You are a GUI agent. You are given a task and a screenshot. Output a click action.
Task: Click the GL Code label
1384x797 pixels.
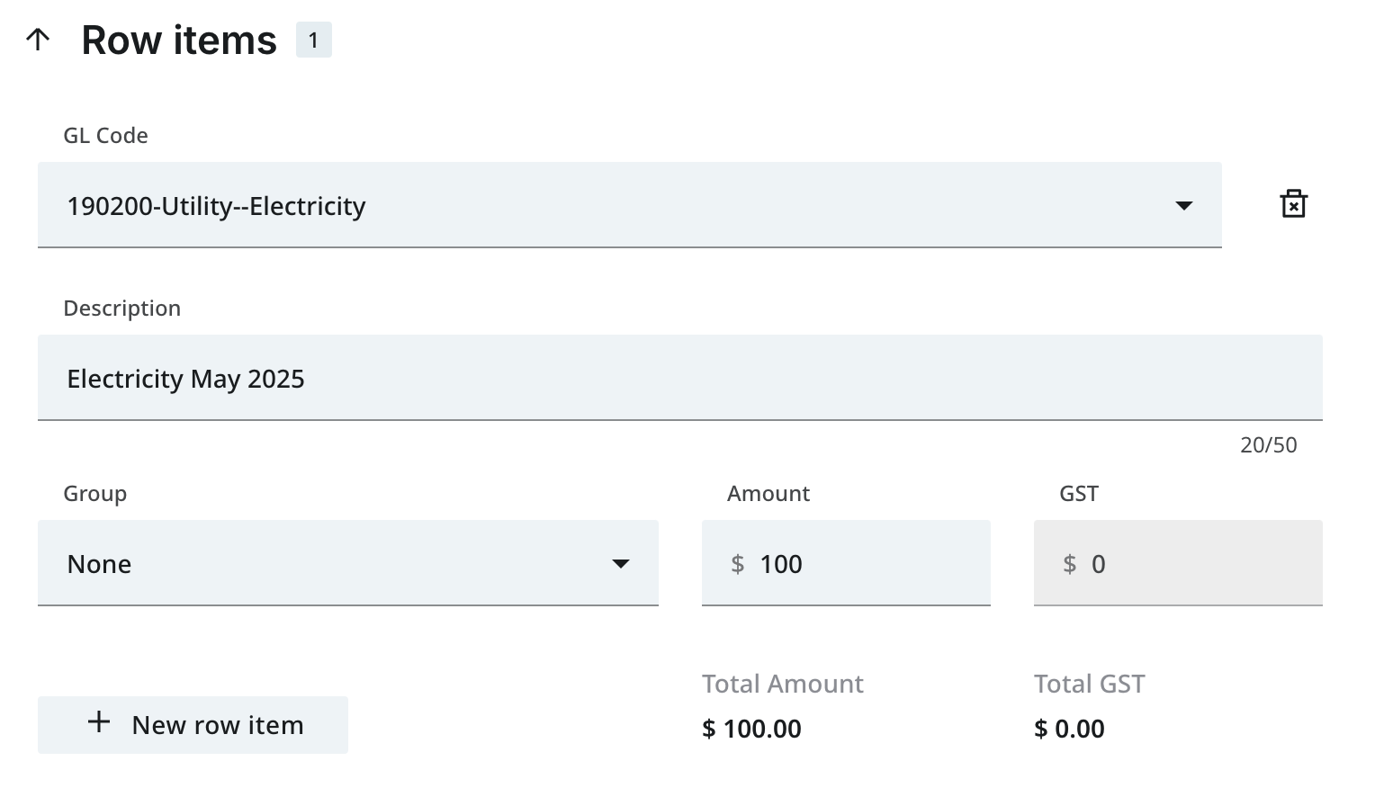(105, 136)
